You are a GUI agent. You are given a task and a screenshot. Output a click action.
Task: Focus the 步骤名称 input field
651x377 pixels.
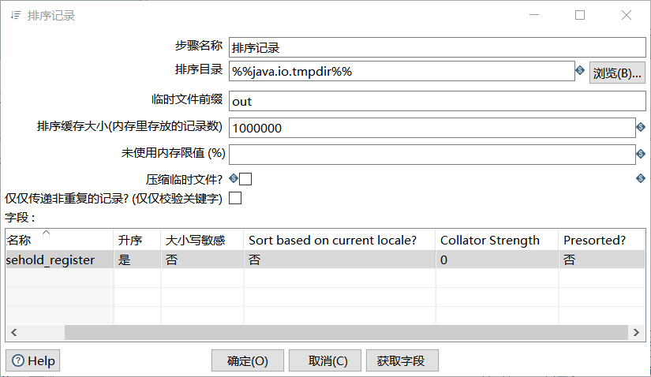pos(437,47)
